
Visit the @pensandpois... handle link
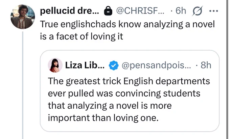click(156, 65)
